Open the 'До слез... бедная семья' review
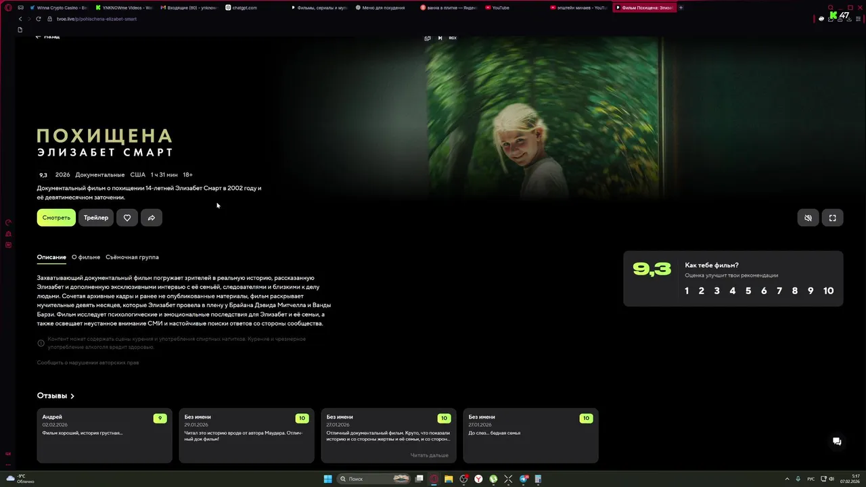This screenshot has width=866, height=487. point(531,436)
